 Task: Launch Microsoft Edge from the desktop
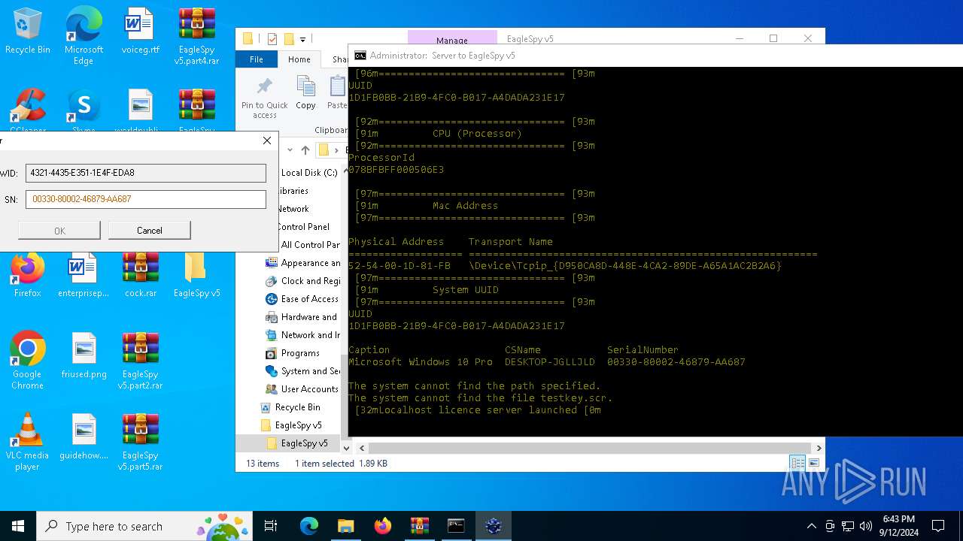(x=84, y=36)
